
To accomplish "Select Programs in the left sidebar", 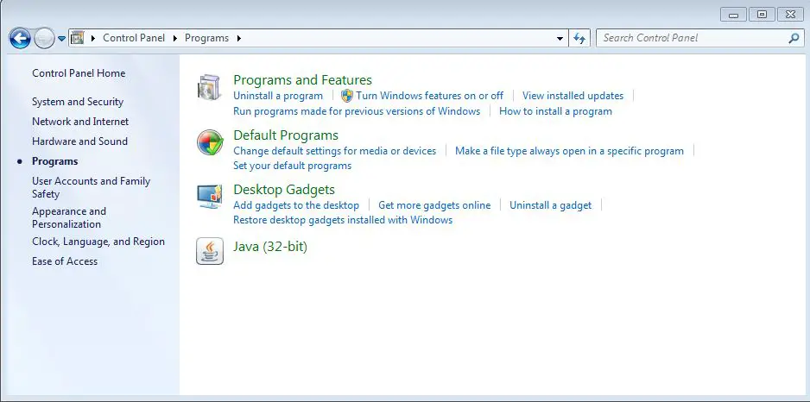I will (x=54, y=161).
